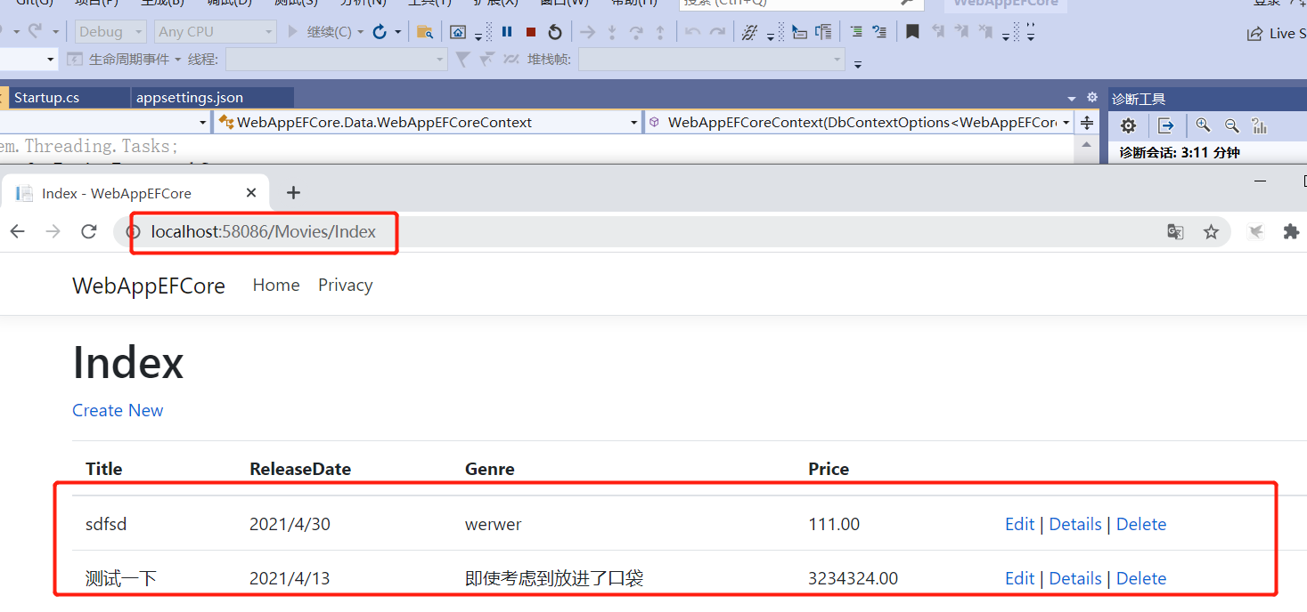1307x612 pixels.
Task: Open browser extensions puzzle icon
Action: pyautogui.click(x=1290, y=232)
